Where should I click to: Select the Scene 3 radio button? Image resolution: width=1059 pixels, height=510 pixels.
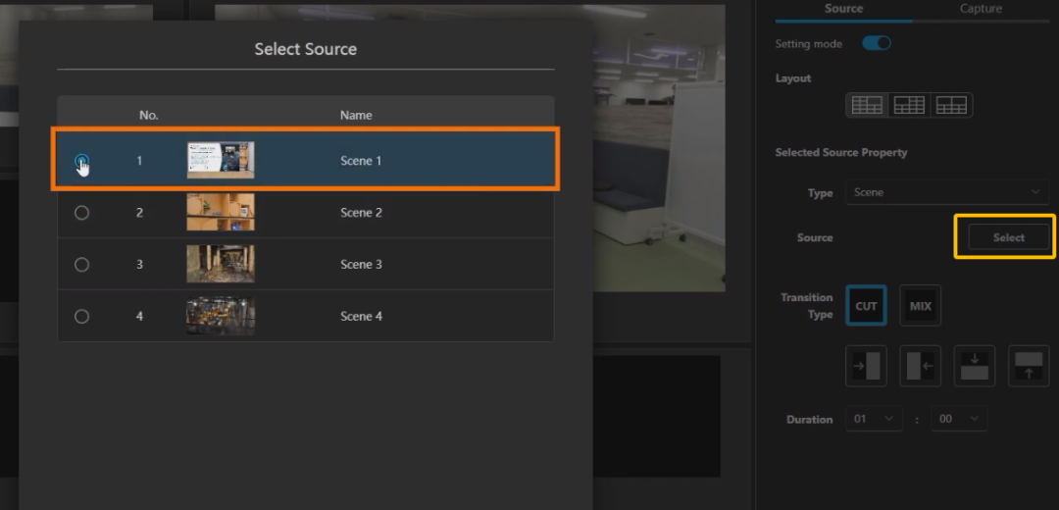click(81, 265)
